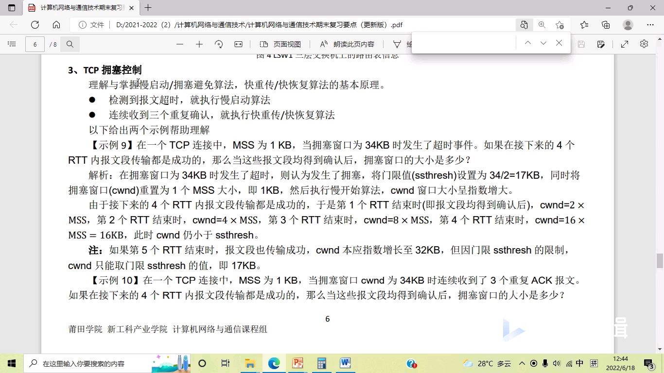Toggle the PDF table of contents

click(x=12, y=44)
